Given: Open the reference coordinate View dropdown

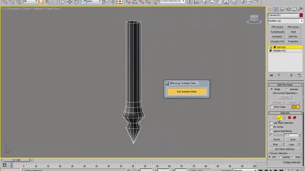Looking at the screenshot, I should coord(94,1).
